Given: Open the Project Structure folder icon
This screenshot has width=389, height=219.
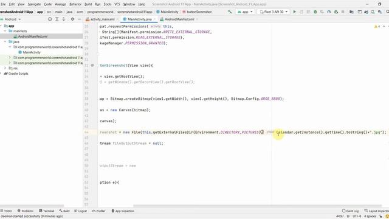Looking at the screenshot, I should pos(351,12).
